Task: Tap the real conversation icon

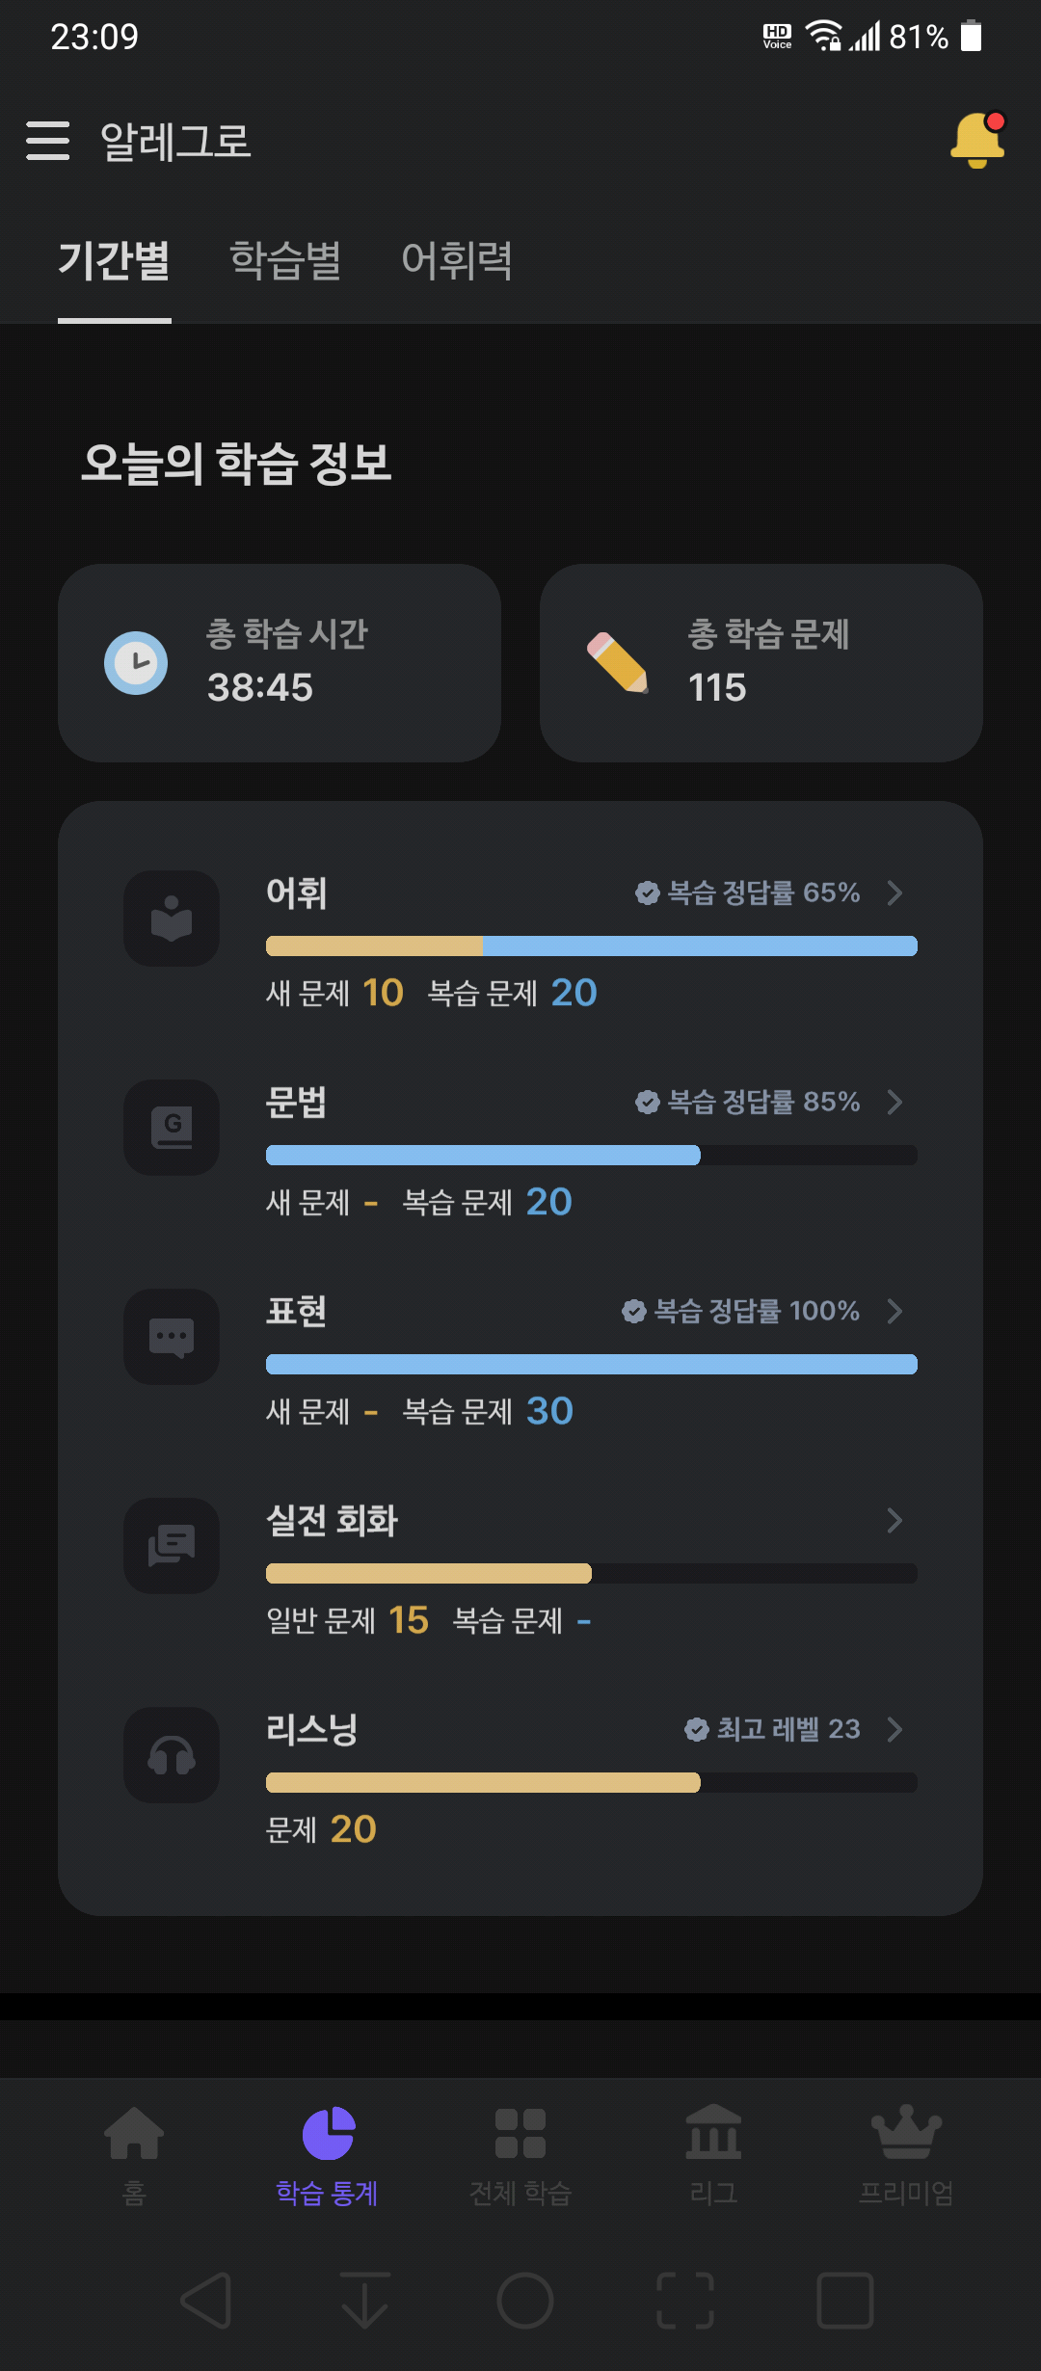Action: point(172,1546)
